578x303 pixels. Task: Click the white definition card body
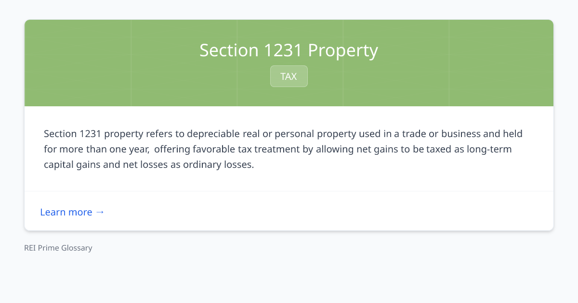[x=289, y=149]
